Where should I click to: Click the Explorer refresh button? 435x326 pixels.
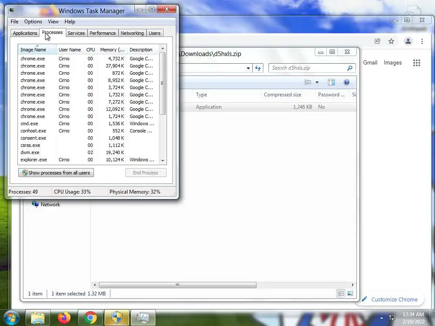258,68
